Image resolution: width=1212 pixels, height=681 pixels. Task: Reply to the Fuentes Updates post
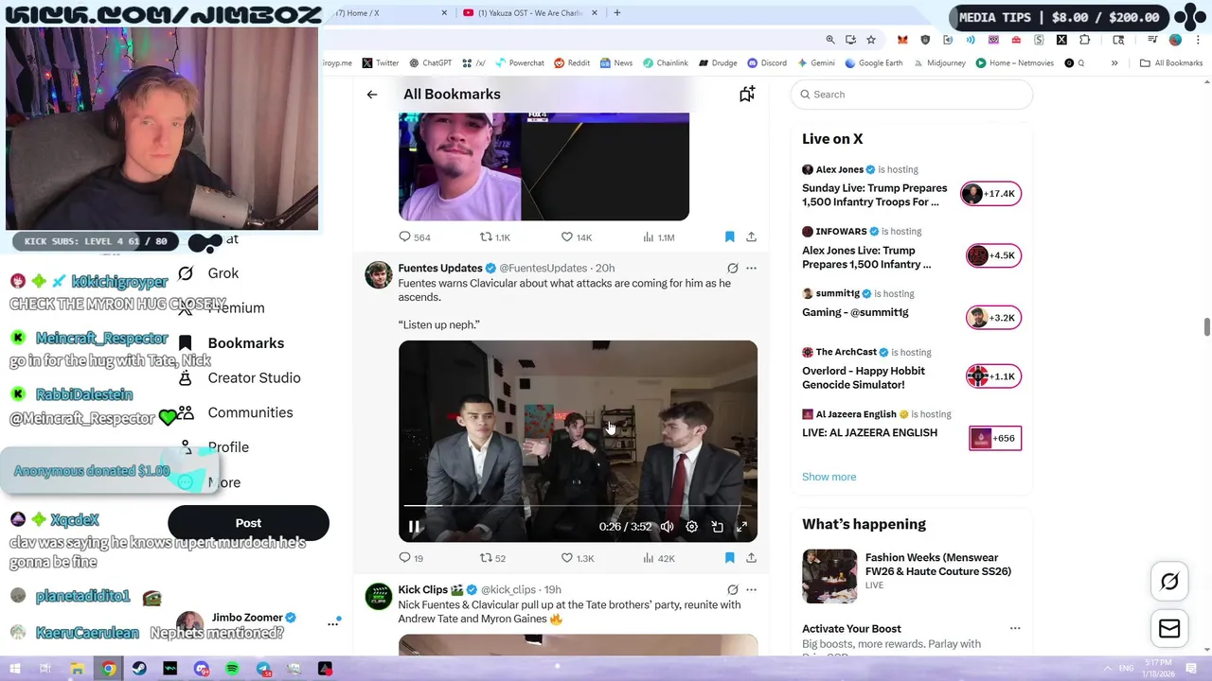[x=411, y=558]
